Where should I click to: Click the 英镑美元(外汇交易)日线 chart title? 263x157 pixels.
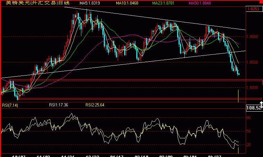click(38, 3)
